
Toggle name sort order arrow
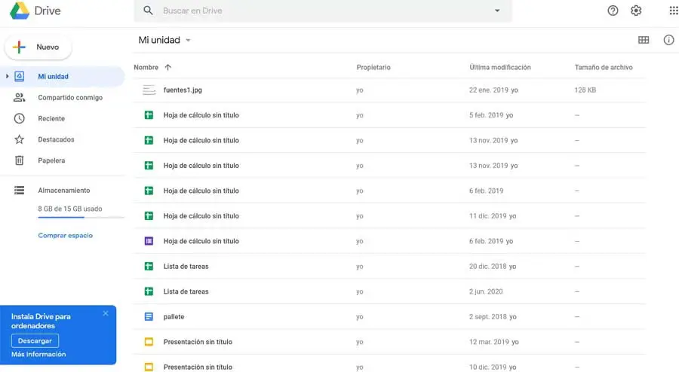point(167,68)
